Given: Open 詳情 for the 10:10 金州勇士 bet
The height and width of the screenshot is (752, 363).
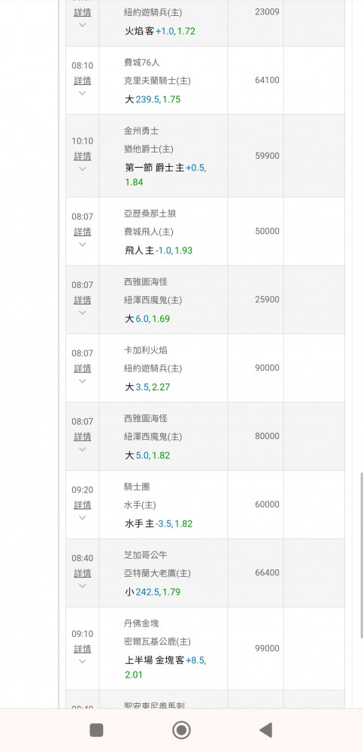Looking at the screenshot, I should point(83,156).
